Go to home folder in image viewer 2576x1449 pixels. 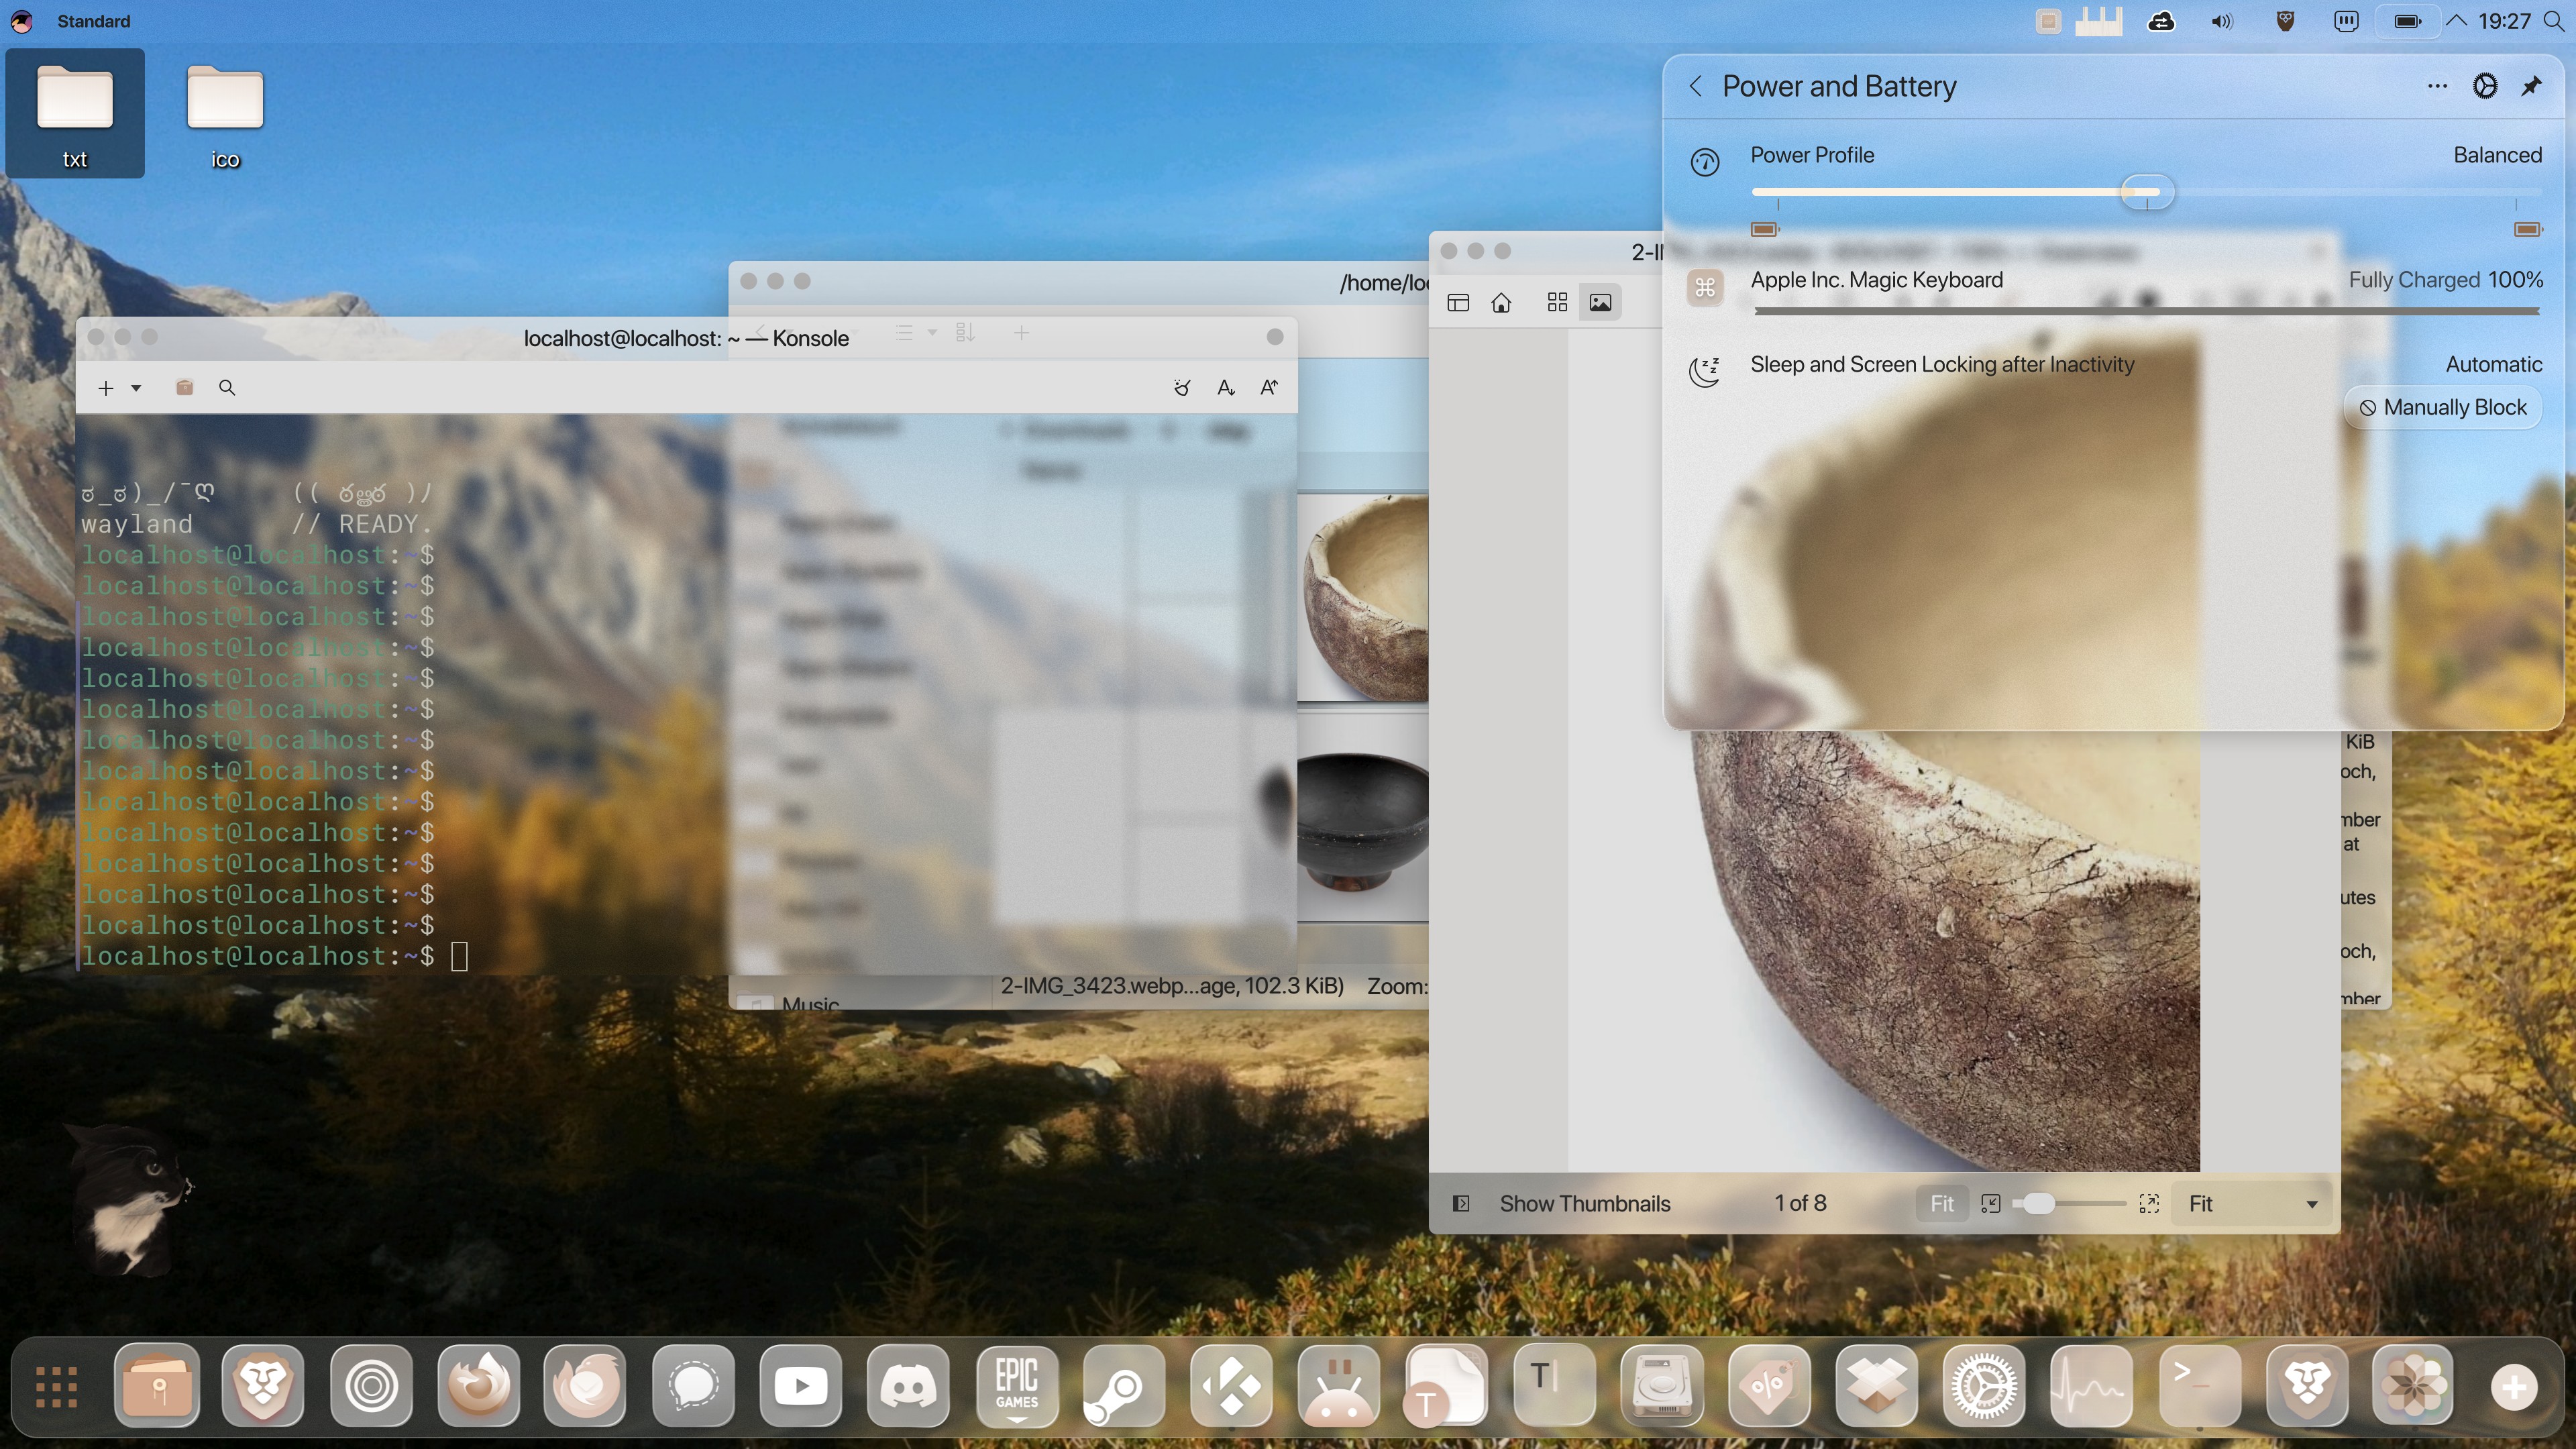[x=1501, y=303]
